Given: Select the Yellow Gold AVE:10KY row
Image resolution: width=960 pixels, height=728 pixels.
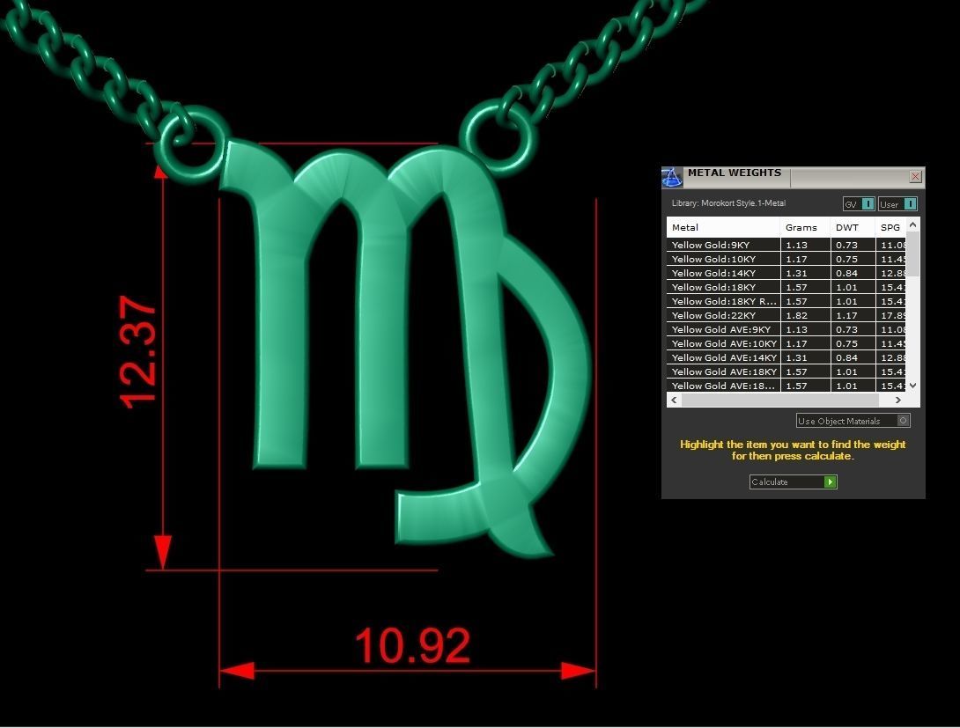Looking at the screenshot, I should 786,343.
